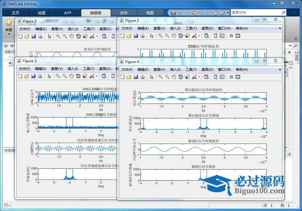Open 编辑(E) menu in Figure 1
Viewport: 302px width, 211px height.
[41, 29]
